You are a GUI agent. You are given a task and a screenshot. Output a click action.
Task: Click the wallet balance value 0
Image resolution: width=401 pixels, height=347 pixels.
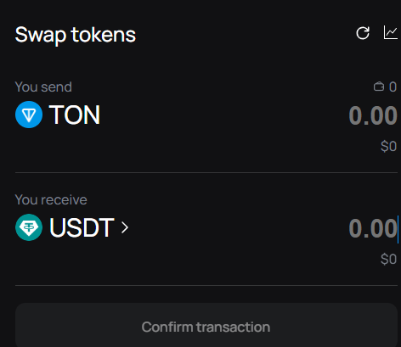(x=393, y=87)
